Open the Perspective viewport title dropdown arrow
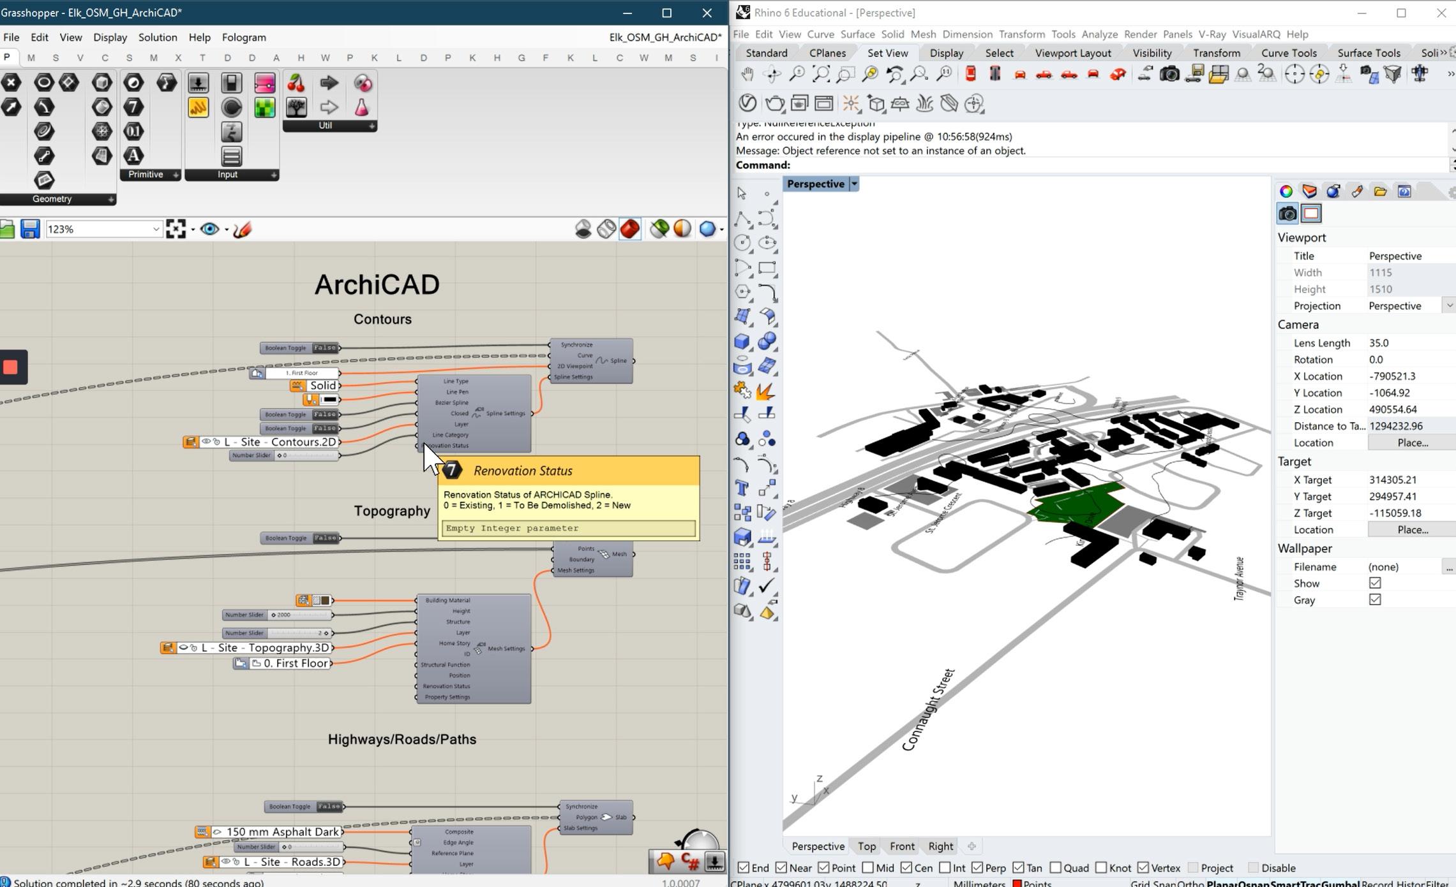The width and height of the screenshot is (1456, 887). tap(854, 184)
